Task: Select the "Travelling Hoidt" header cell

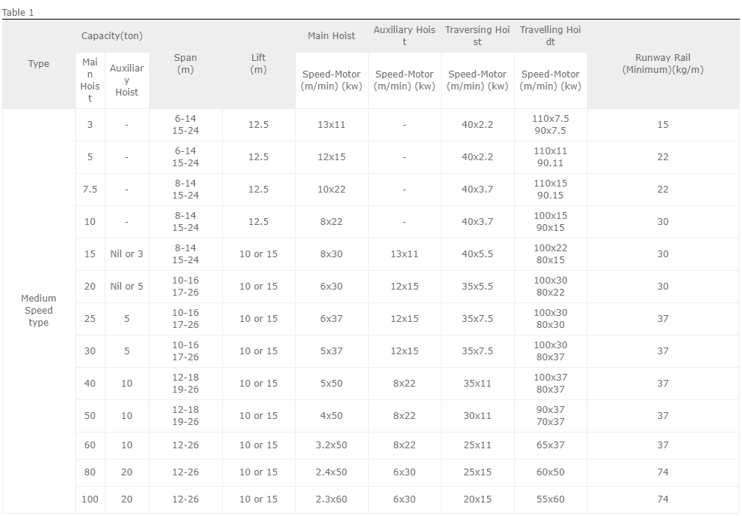Action: tap(550, 36)
